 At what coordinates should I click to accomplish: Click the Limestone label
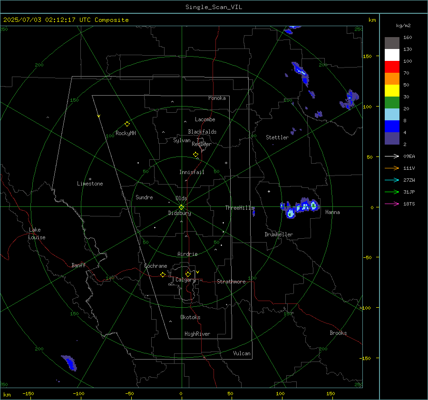click(x=90, y=184)
